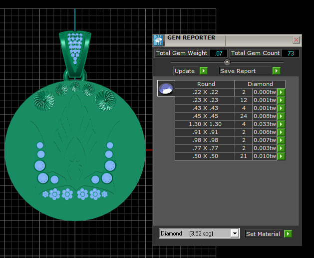Screen dimensions: 314x258
Task: Click the green arrow next to Save Report
Action: tap(277, 71)
